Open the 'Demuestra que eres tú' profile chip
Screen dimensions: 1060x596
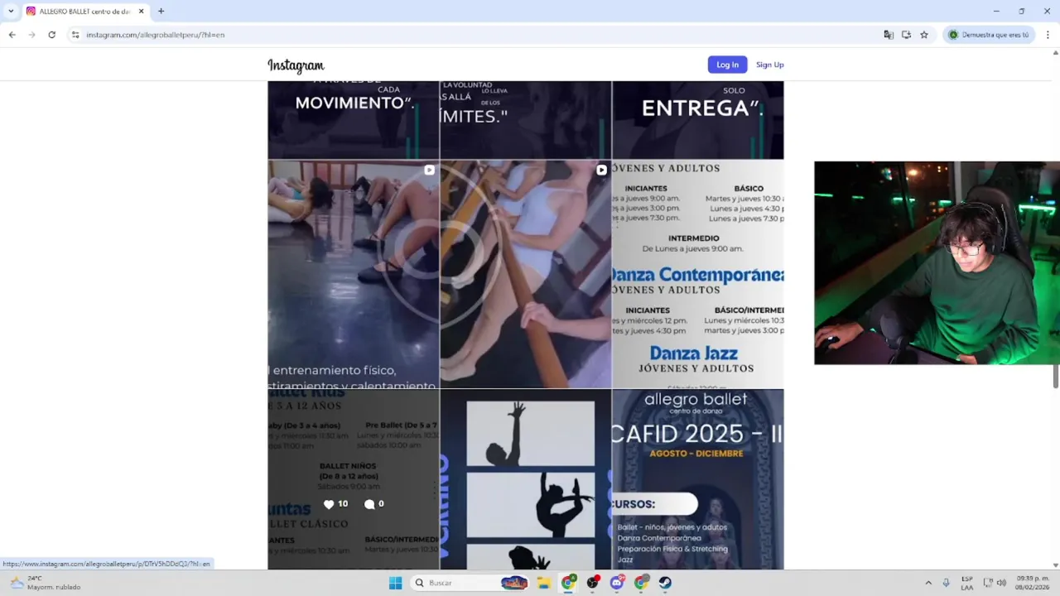click(x=989, y=35)
